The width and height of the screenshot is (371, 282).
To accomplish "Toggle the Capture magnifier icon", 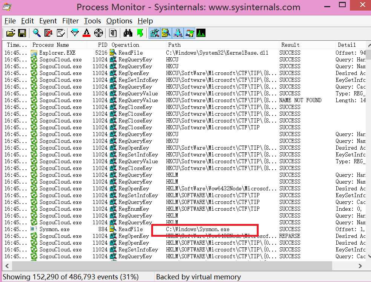I will pos(37,33).
